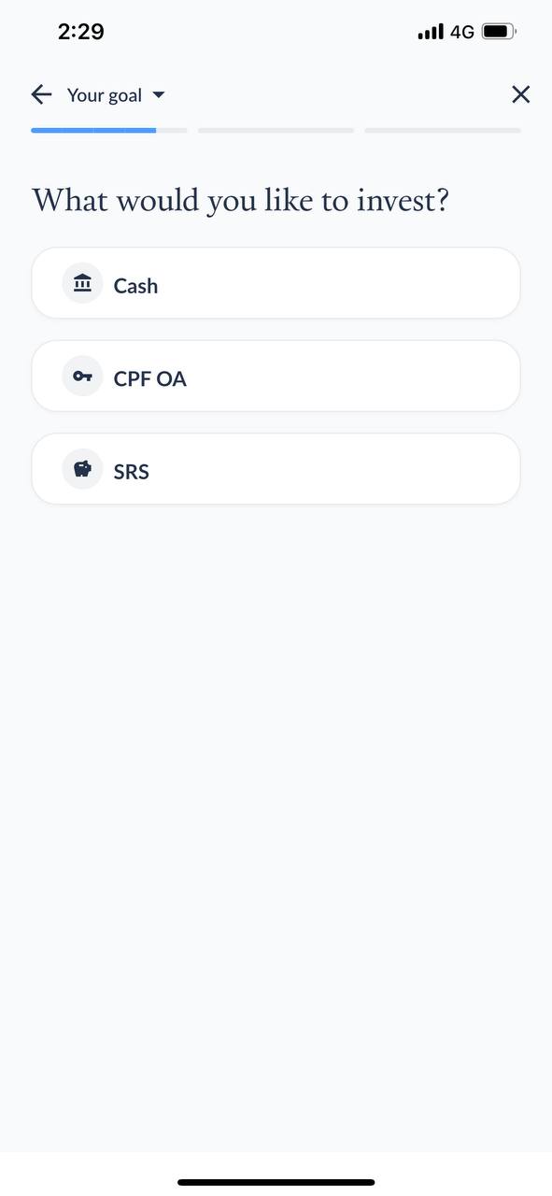Image resolution: width=552 pixels, height=1196 pixels.
Task: Expand the Your goal dropdown caret
Action: [x=158, y=95]
